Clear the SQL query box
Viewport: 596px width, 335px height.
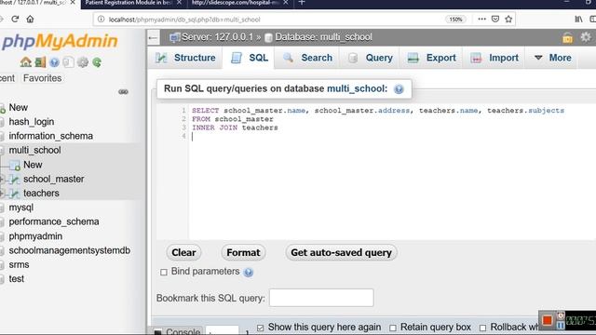point(183,252)
